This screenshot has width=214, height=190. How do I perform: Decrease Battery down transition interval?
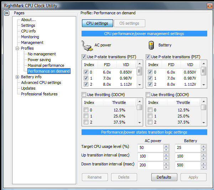(203, 167)
